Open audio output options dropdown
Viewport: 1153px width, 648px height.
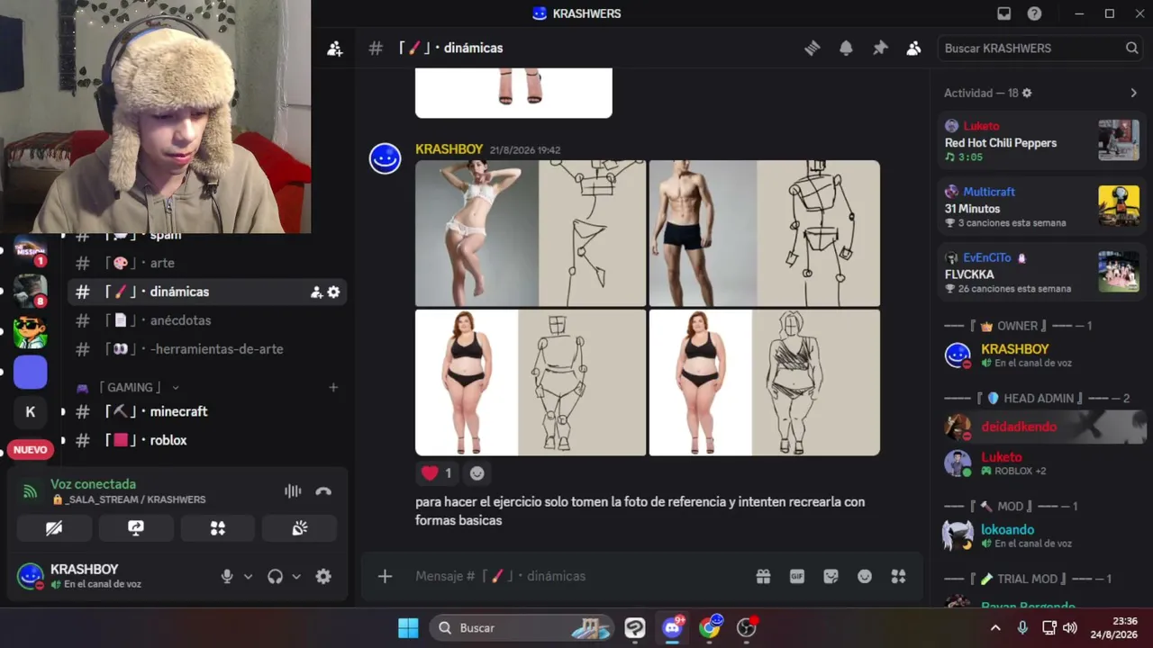[296, 577]
